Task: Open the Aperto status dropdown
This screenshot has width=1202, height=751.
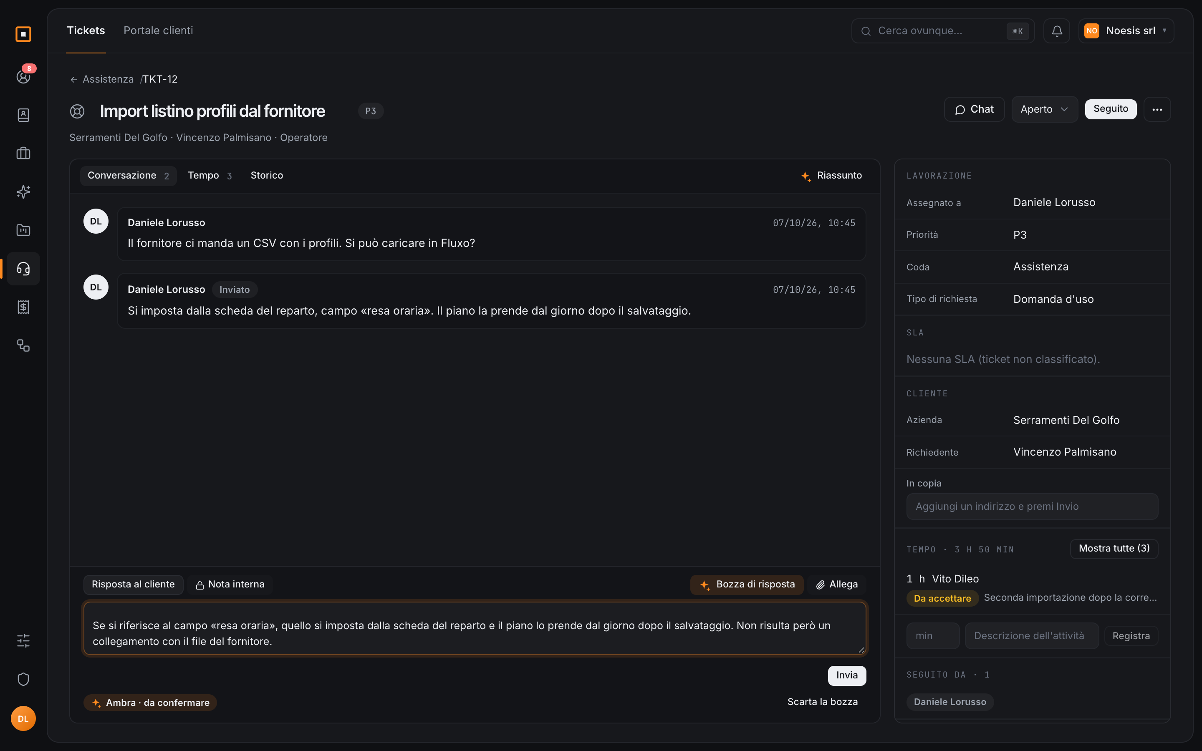Action: point(1045,109)
